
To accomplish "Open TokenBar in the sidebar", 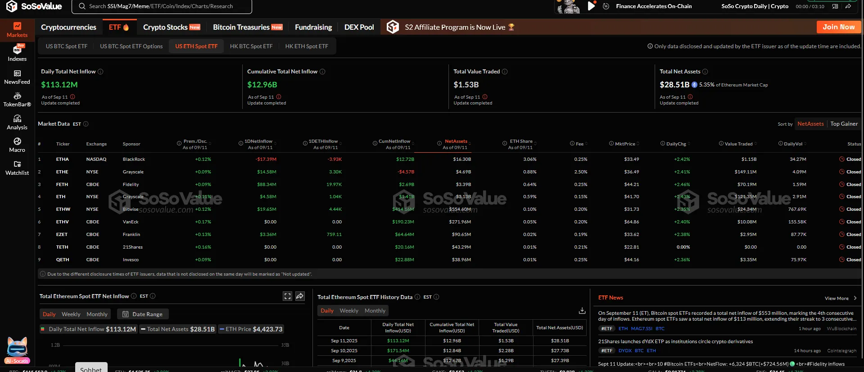I will click(x=17, y=100).
